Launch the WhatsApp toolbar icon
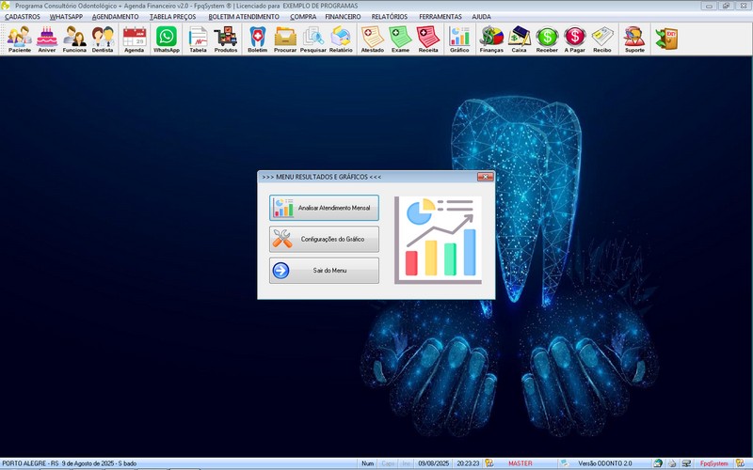 click(166, 39)
